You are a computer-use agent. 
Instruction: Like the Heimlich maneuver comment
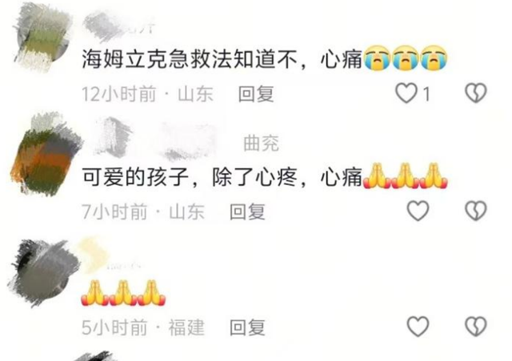click(x=406, y=93)
